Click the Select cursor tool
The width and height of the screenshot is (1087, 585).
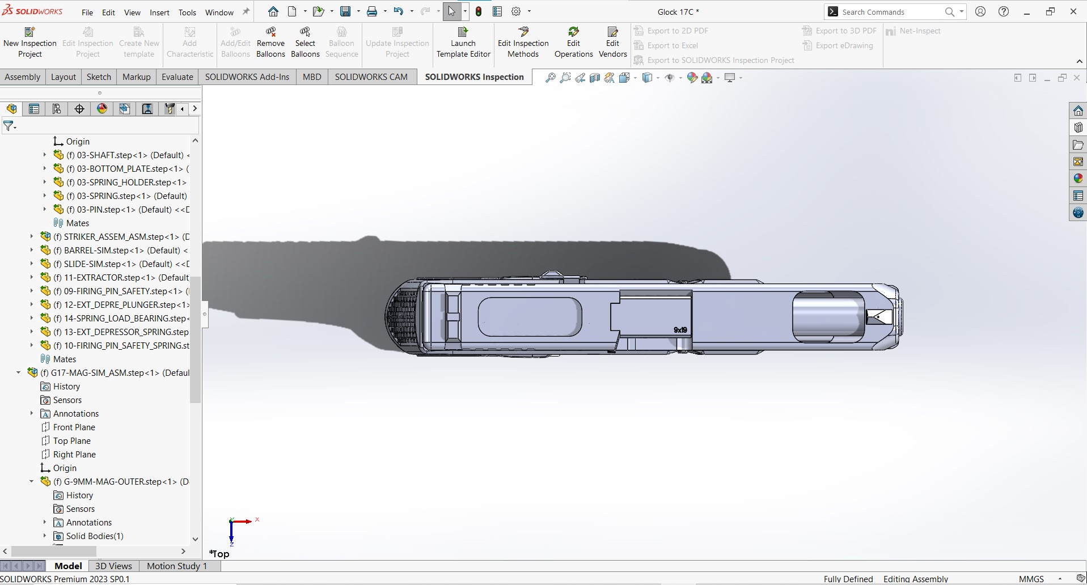[x=452, y=11]
